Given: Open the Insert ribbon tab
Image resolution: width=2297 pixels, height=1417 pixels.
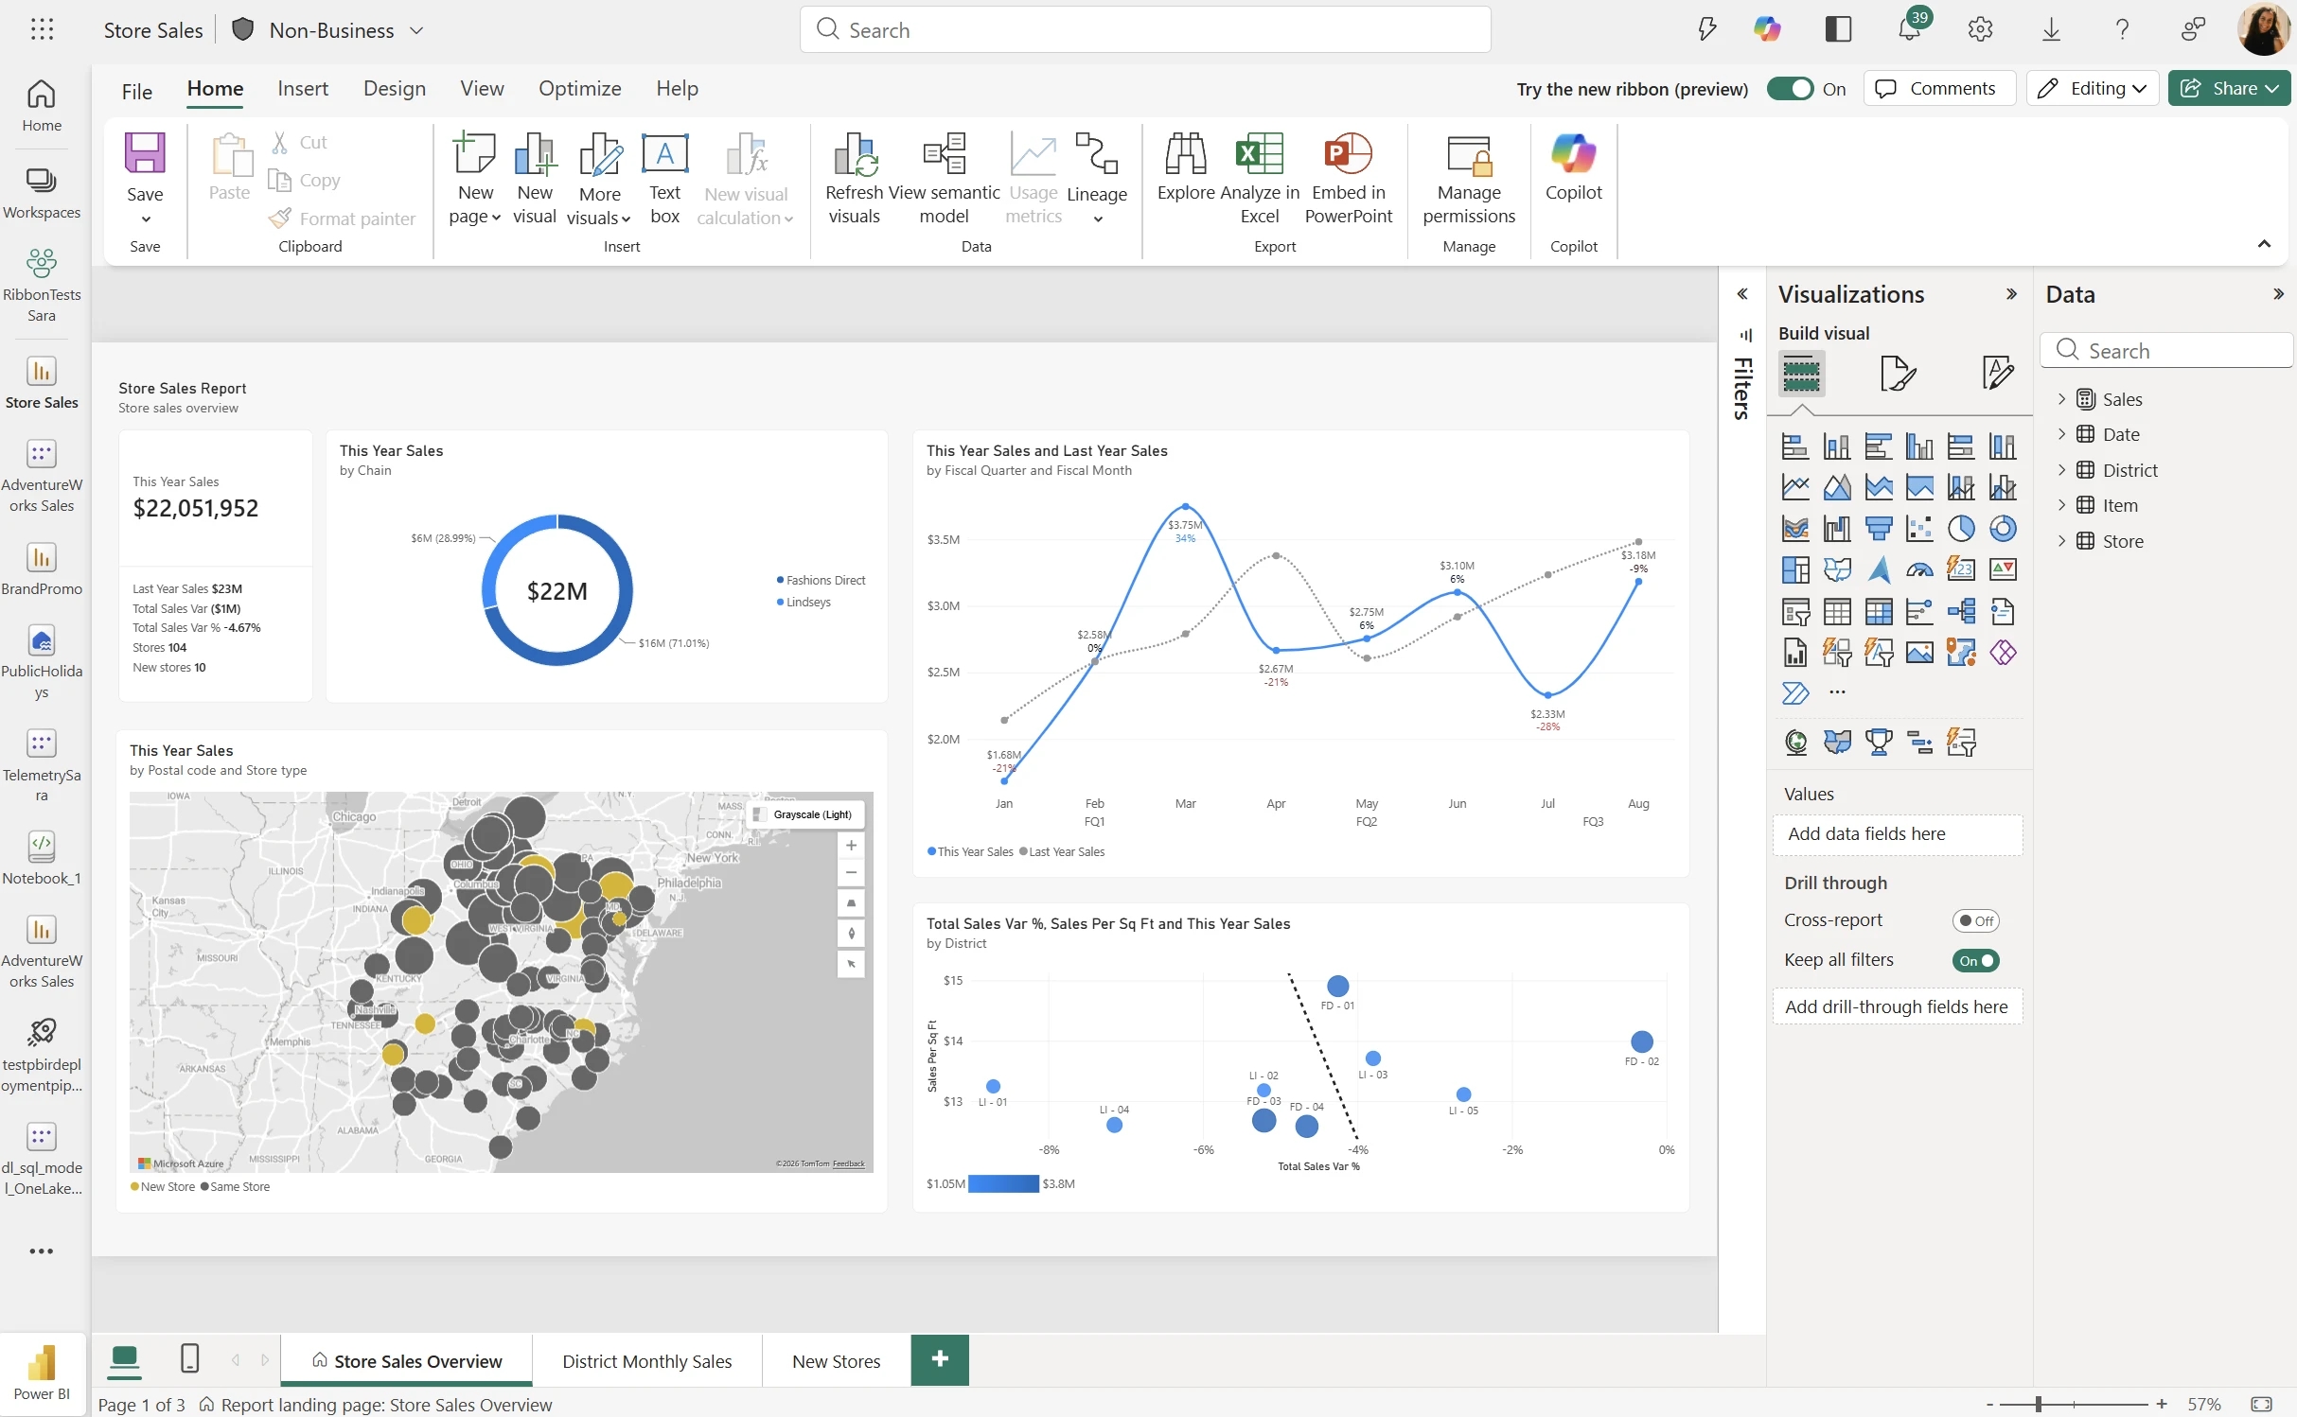Looking at the screenshot, I should [x=303, y=89].
